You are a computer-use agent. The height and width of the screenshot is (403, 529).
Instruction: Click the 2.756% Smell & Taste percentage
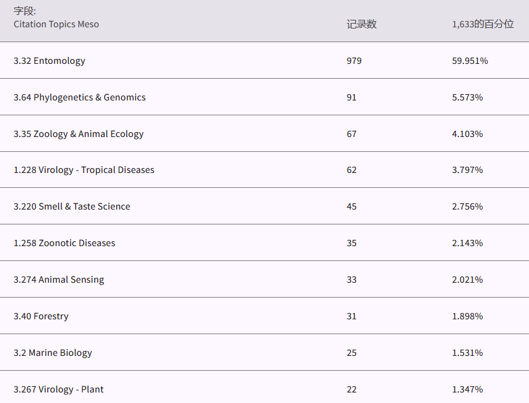coord(468,206)
